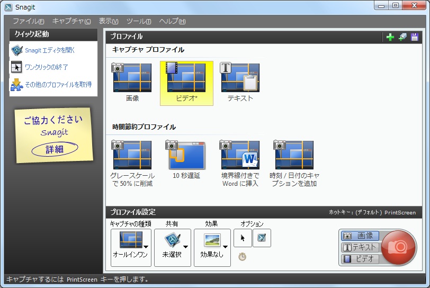This screenshot has height=288, width=430.
Task: Click the キャプチャ プロファイル heading
Action: click(148, 50)
